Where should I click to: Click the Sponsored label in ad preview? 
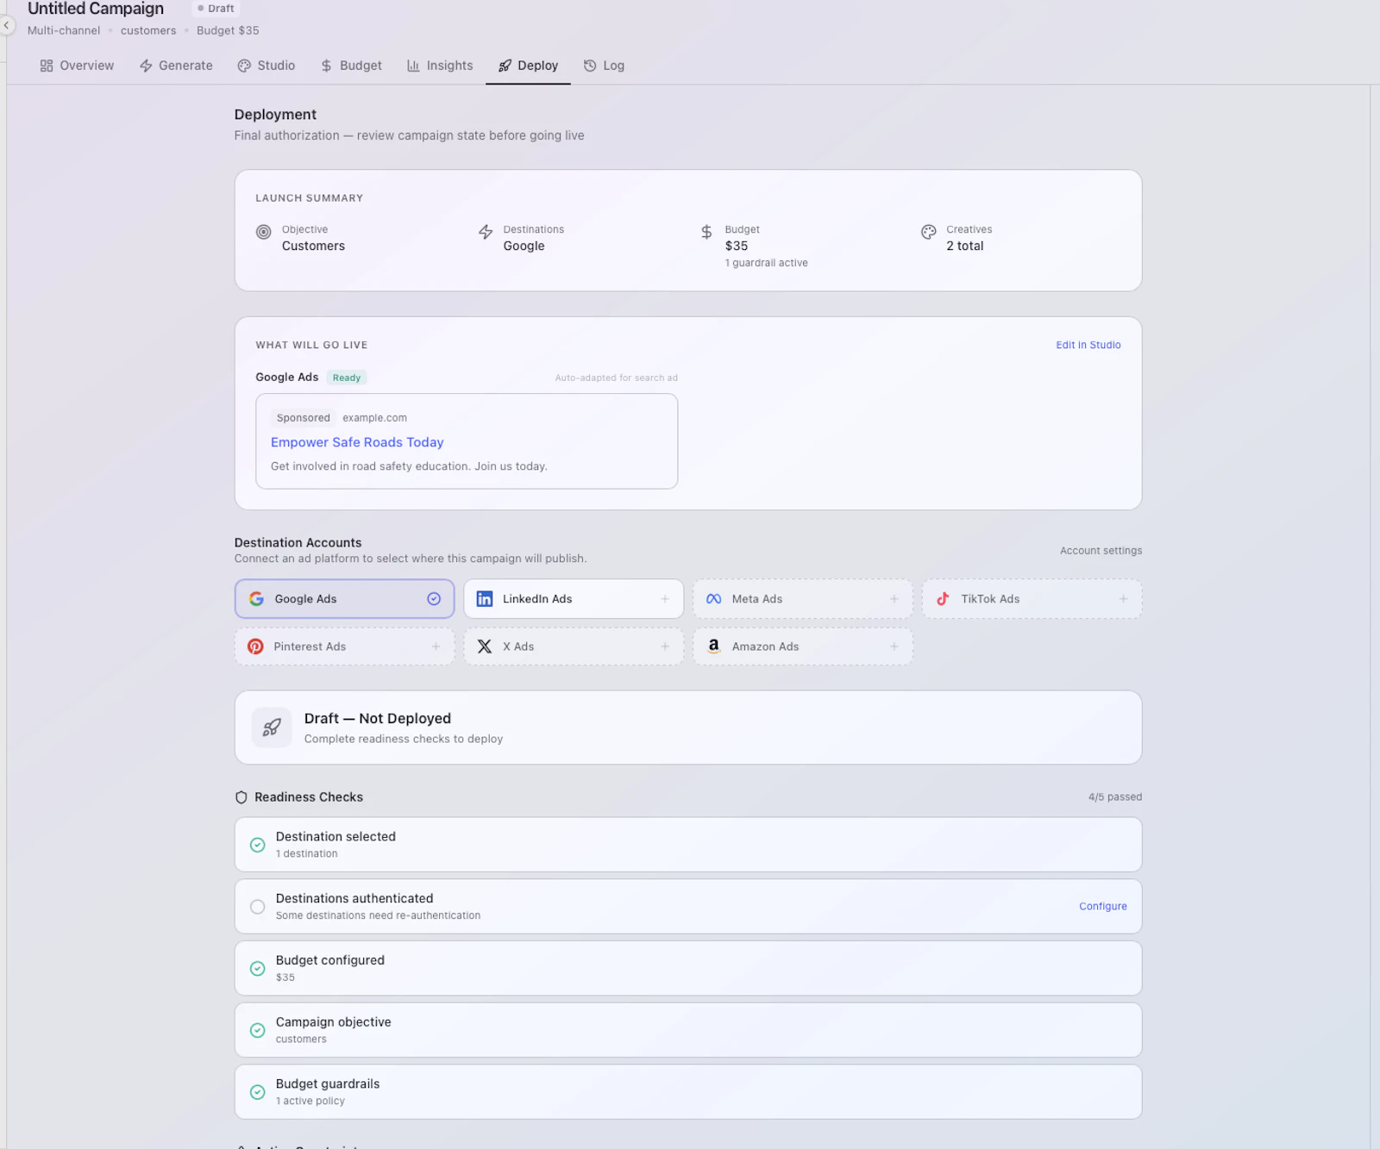pyautogui.click(x=303, y=418)
